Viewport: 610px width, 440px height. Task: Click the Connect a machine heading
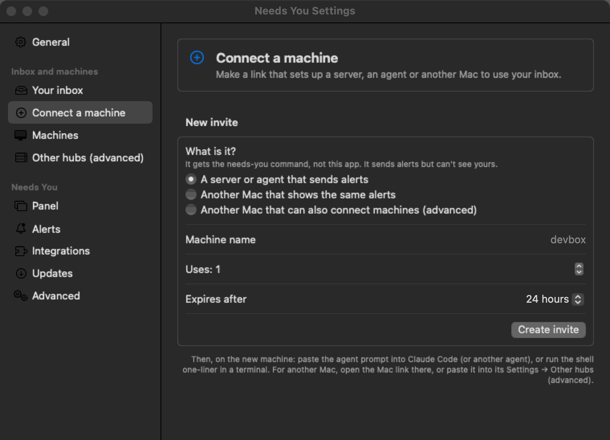tap(277, 58)
